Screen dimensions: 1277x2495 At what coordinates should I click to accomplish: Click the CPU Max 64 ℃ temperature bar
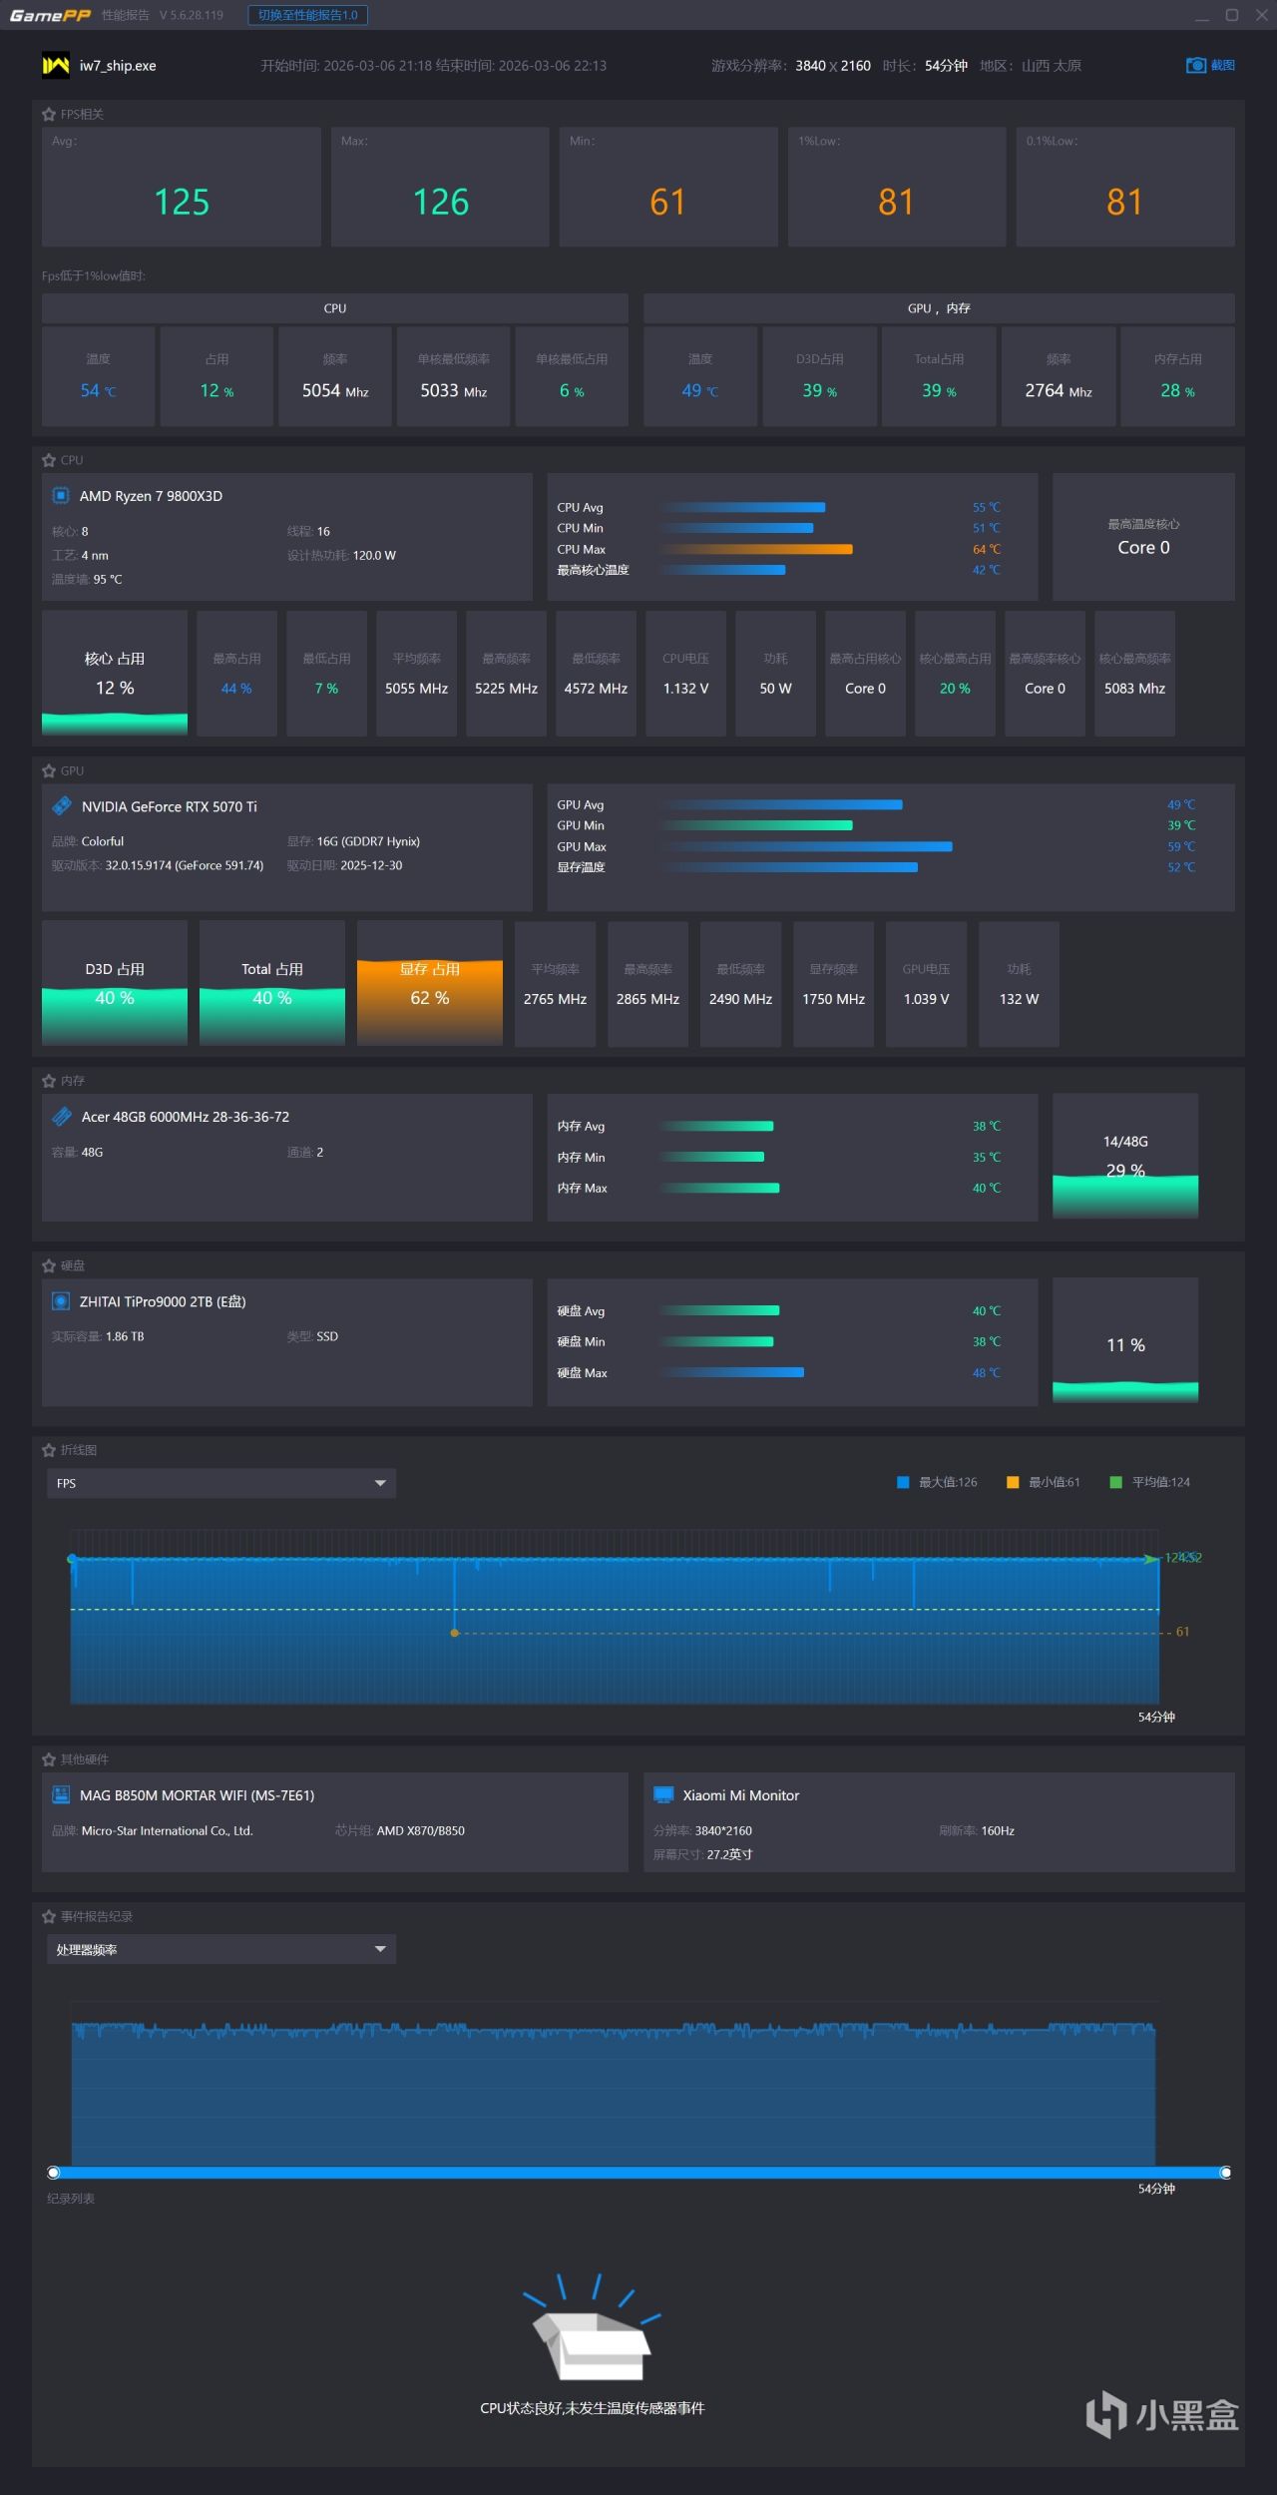click(x=755, y=549)
